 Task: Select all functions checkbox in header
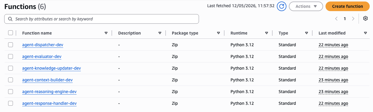(11, 33)
